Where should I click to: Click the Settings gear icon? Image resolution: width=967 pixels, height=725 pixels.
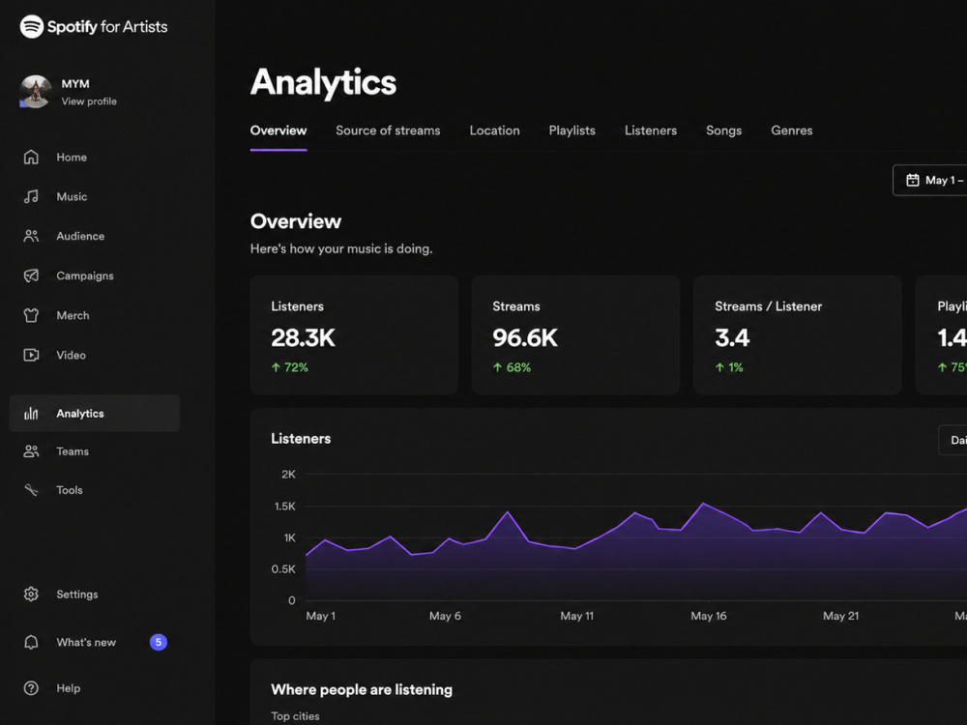[31, 594]
